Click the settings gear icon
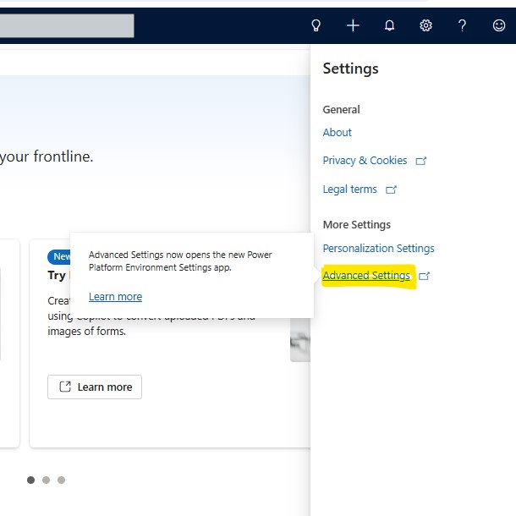The width and height of the screenshot is (516, 516). point(425,25)
